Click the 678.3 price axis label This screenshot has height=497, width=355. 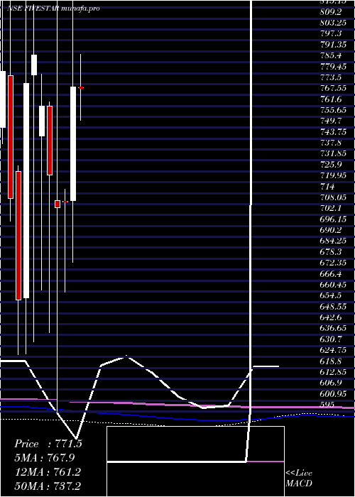tap(331, 252)
